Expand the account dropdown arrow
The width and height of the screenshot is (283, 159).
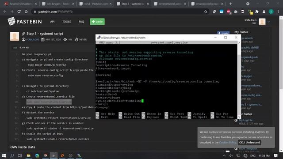[x=269, y=22]
